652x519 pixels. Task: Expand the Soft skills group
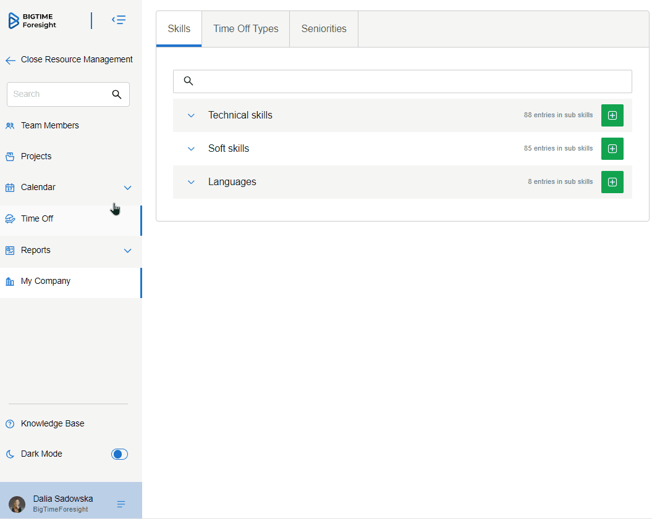pyautogui.click(x=191, y=149)
